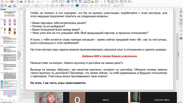The height and width of the screenshot is (103, 183).
Task: Select the star shape tool
Action: pos(72,5)
